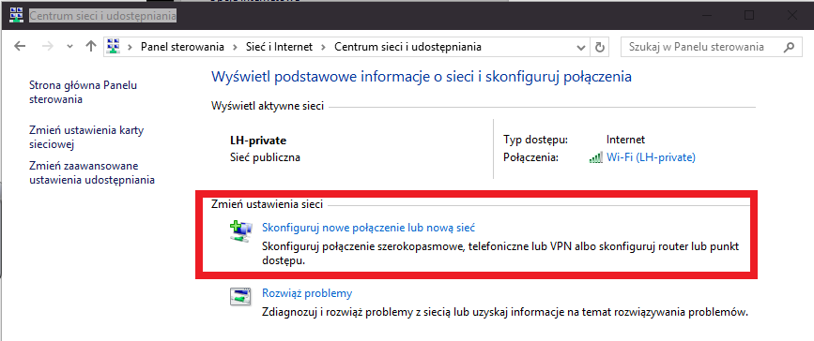Refresh the Control Panel view
The width and height of the screenshot is (814, 341).
(x=600, y=47)
